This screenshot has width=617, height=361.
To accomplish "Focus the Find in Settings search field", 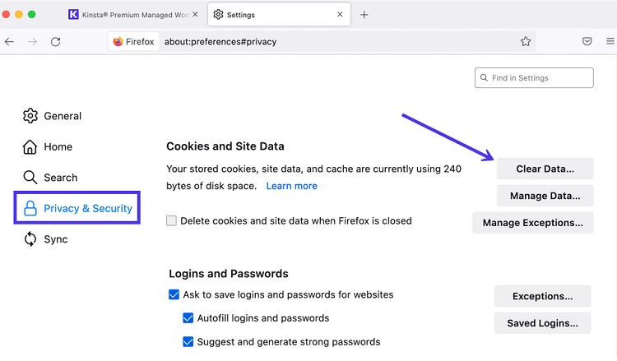I will (534, 78).
